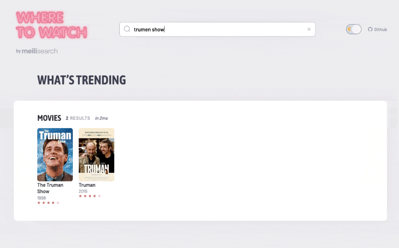Clear the search with the X icon

[309, 29]
